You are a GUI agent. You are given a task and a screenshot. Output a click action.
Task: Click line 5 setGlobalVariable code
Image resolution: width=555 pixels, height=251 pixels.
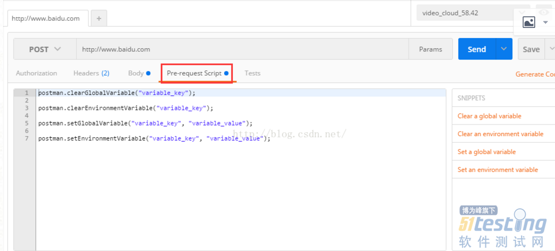click(x=145, y=123)
